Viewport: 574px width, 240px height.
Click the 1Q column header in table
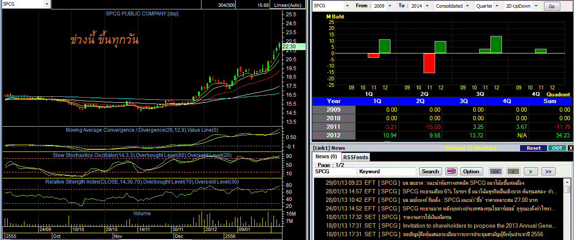click(377, 101)
